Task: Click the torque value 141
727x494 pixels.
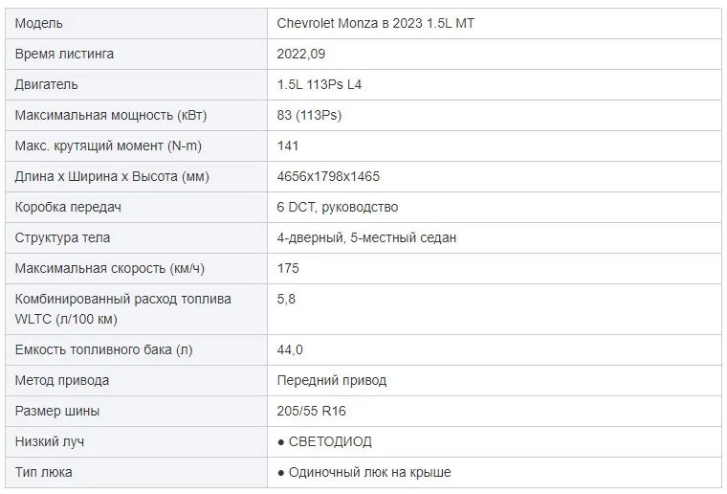Action: click(288, 146)
